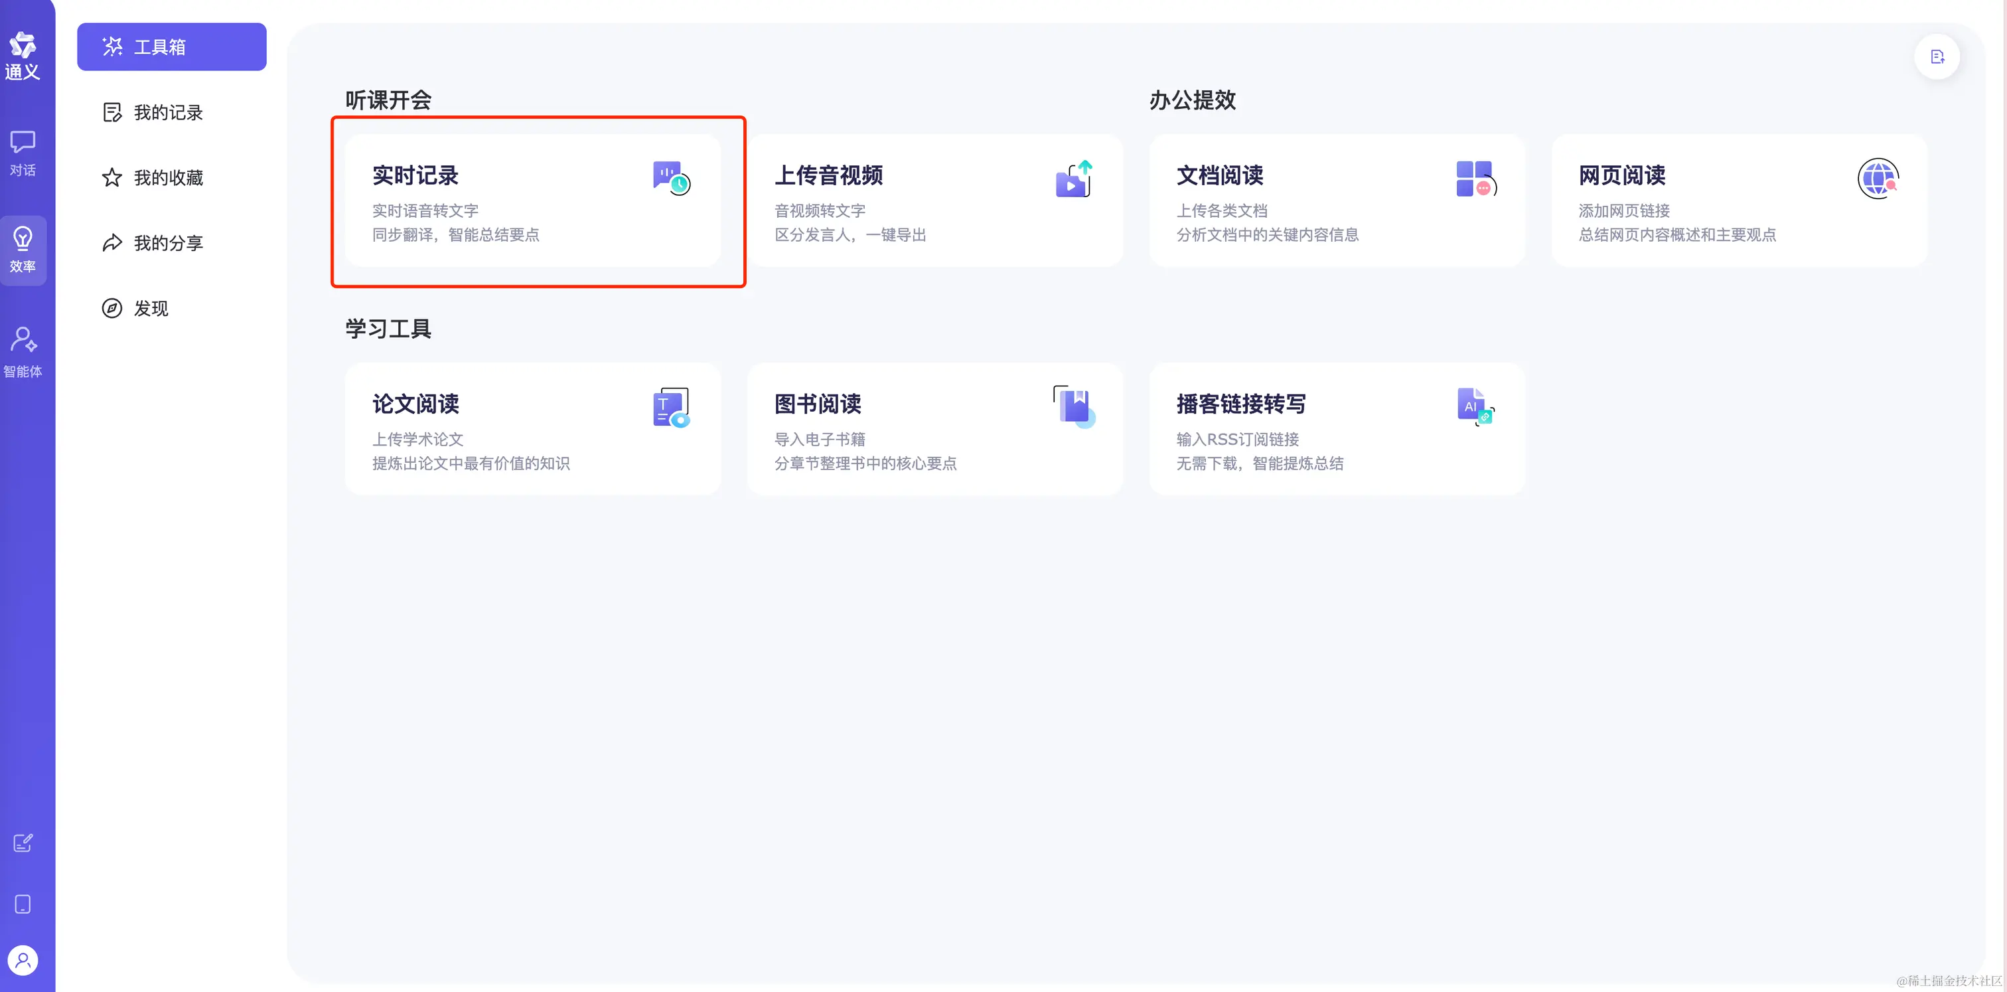Navigate to 发现 discover page
Screen dimensions: 2007x992
click(151, 309)
